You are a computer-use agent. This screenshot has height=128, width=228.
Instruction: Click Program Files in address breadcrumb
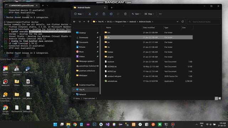coord(121,22)
